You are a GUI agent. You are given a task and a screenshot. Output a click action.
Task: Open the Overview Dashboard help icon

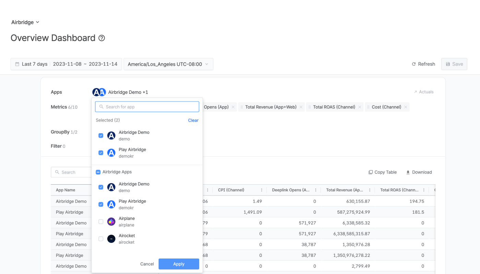coord(101,38)
